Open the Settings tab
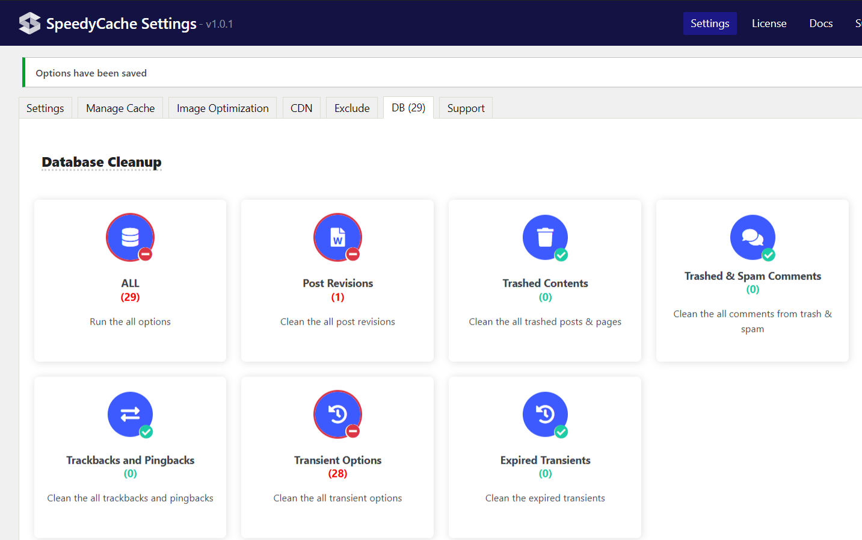 (x=45, y=108)
